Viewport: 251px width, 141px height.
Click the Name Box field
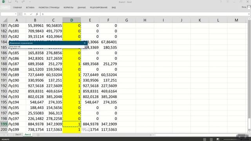(7, 14)
